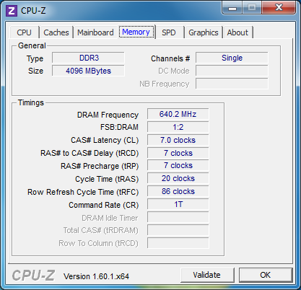
Task: Click the 'Size' label in General
Action: (x=35, y=71)
